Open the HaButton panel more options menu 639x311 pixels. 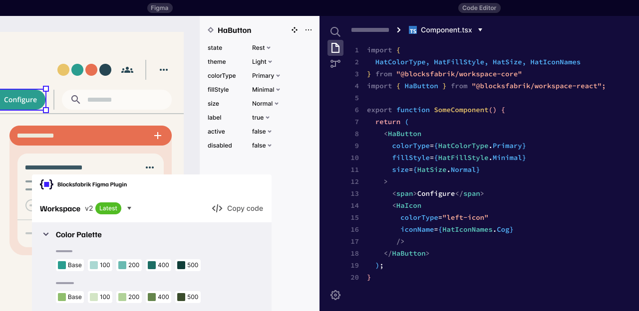coord(309,30)
